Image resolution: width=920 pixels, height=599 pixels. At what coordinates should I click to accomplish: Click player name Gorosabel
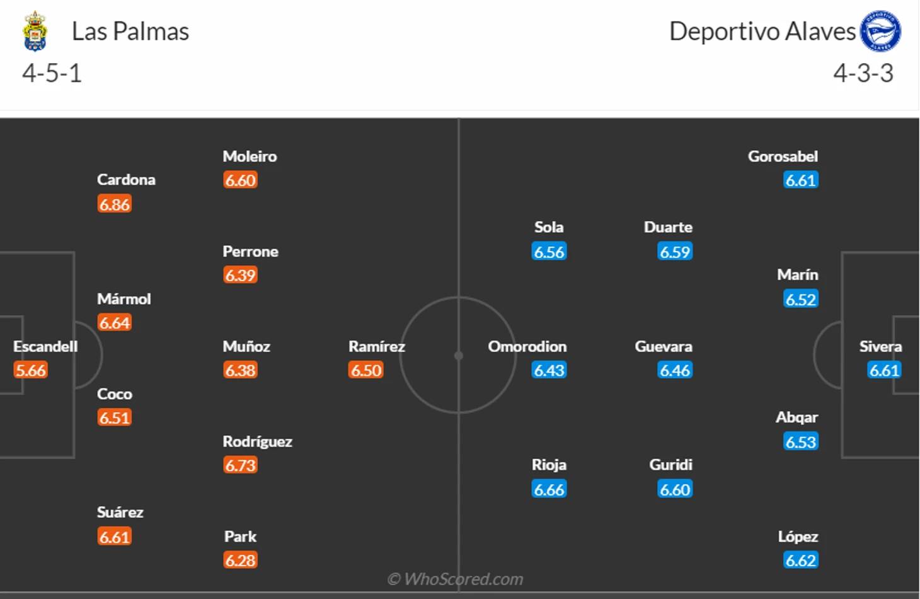pos(783,156)
